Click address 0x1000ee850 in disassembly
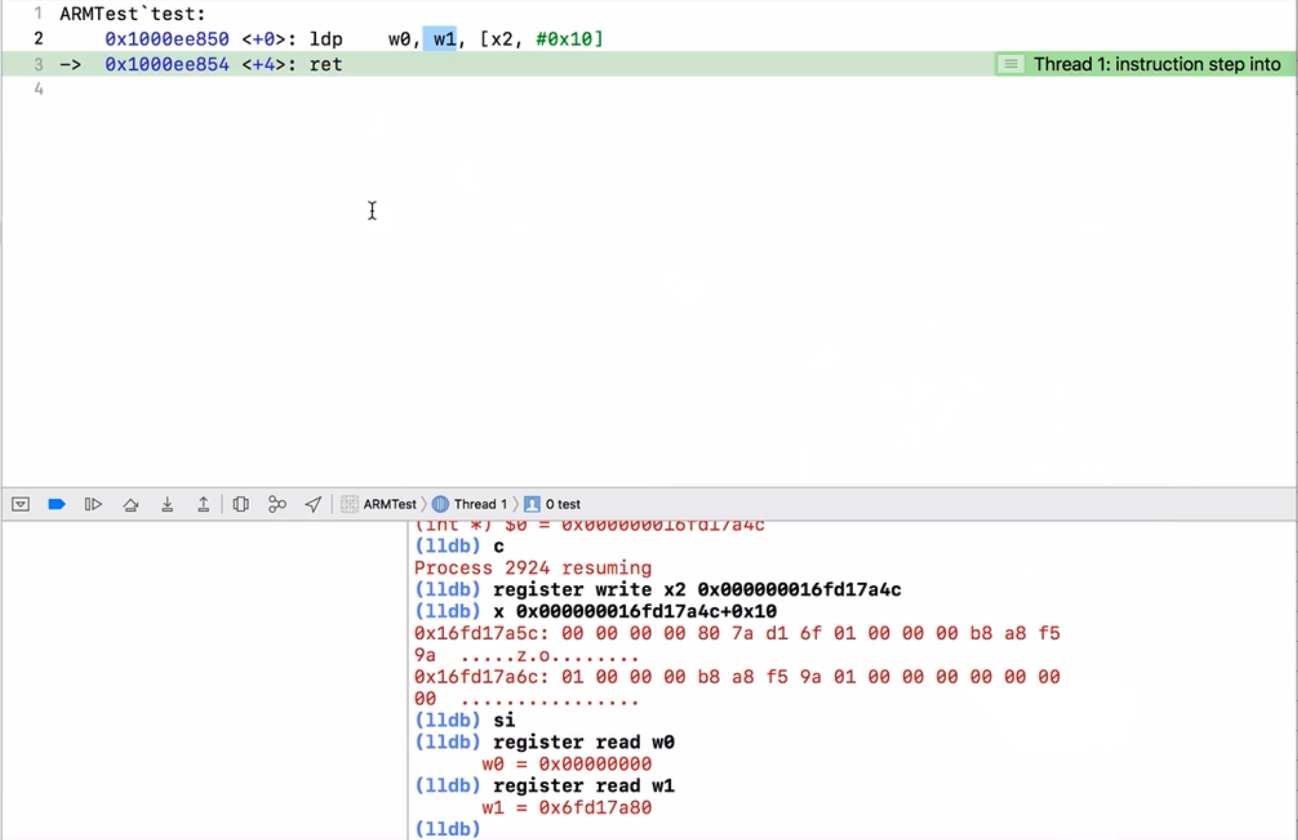The width and height of the screenshot is (1298, 840). [167, 39]
